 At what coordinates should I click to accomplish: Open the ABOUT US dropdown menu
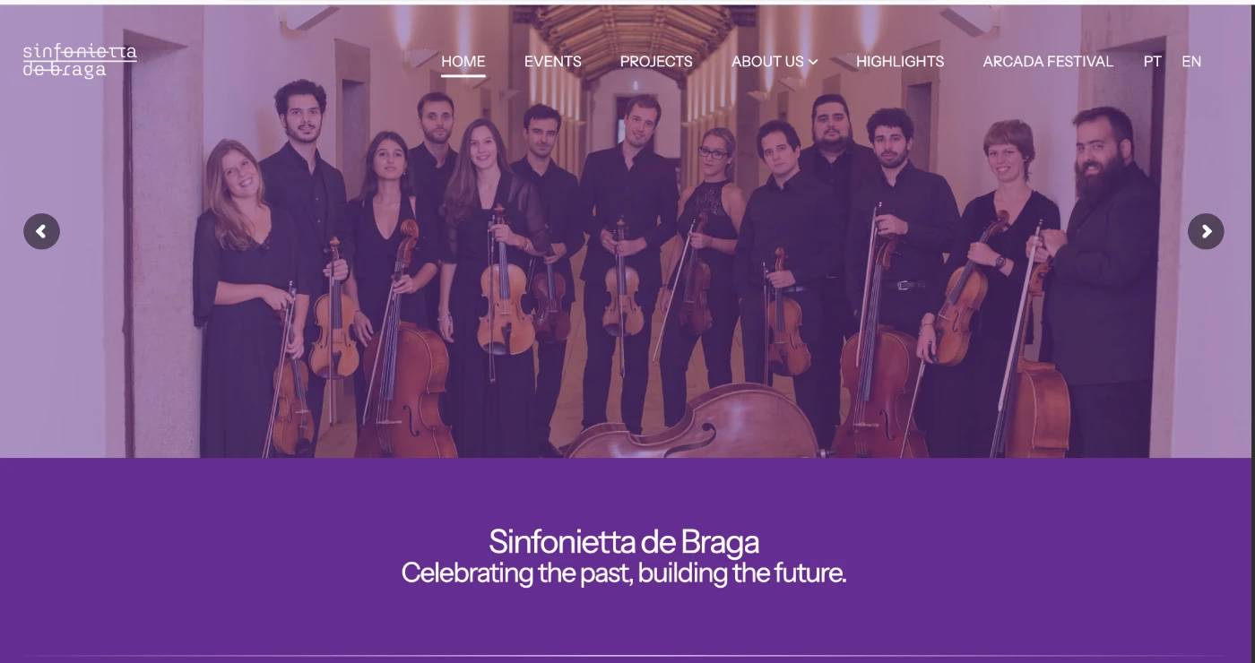pos(775,61)
